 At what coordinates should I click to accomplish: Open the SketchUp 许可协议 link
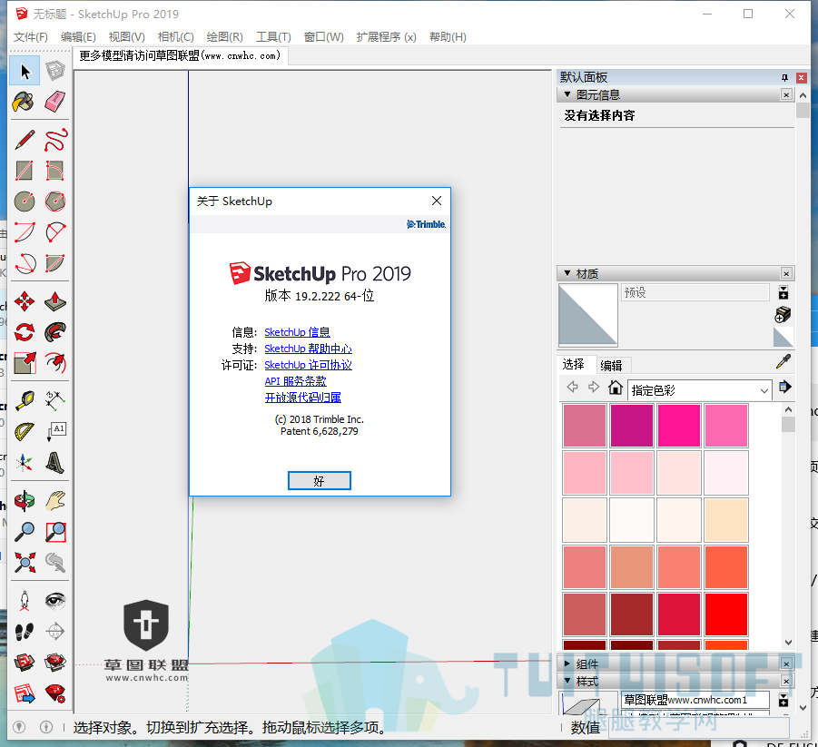[308, 365]
